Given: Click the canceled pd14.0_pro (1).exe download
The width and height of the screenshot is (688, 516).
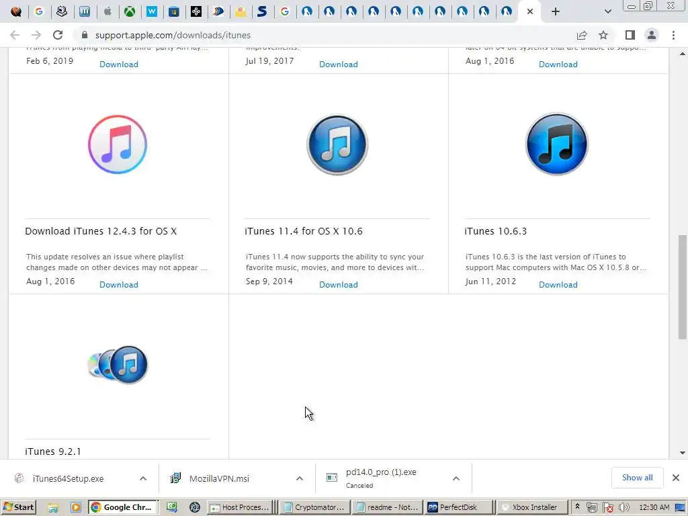Looking at the screenshot, I should 381,478.
